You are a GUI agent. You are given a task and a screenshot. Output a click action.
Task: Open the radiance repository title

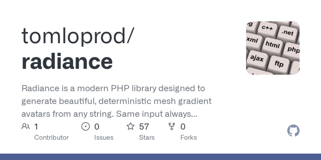click(x=67, y=61)
